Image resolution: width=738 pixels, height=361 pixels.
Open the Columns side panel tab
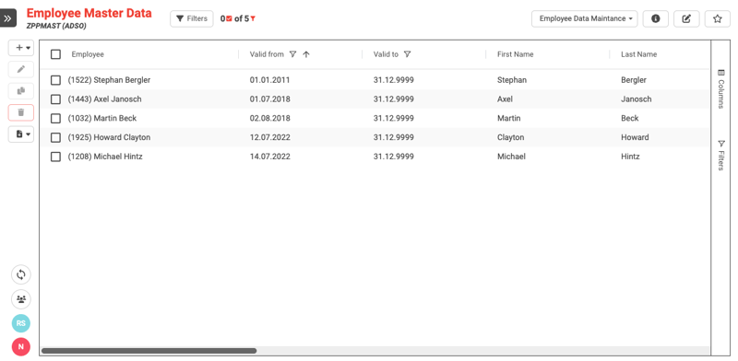(x=720, y=88)
